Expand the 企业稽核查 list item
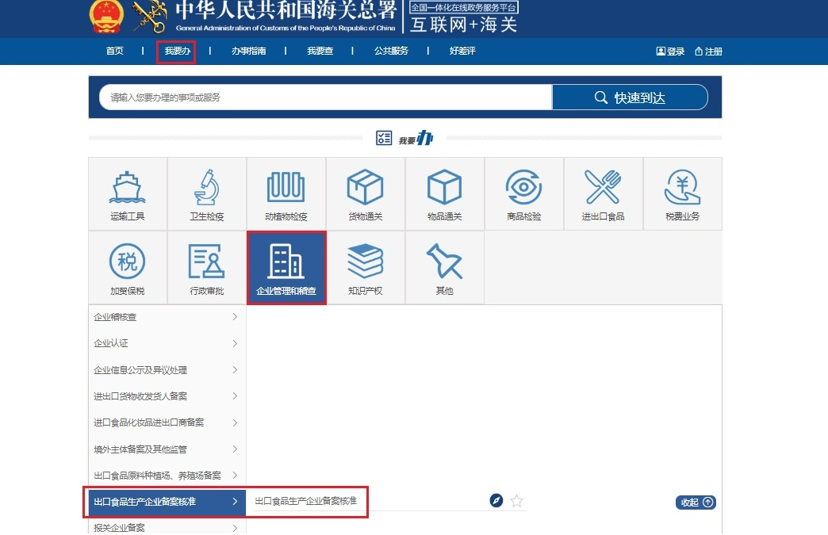The height and width of the screenshot is (535, 828). [x=167, y=317]
